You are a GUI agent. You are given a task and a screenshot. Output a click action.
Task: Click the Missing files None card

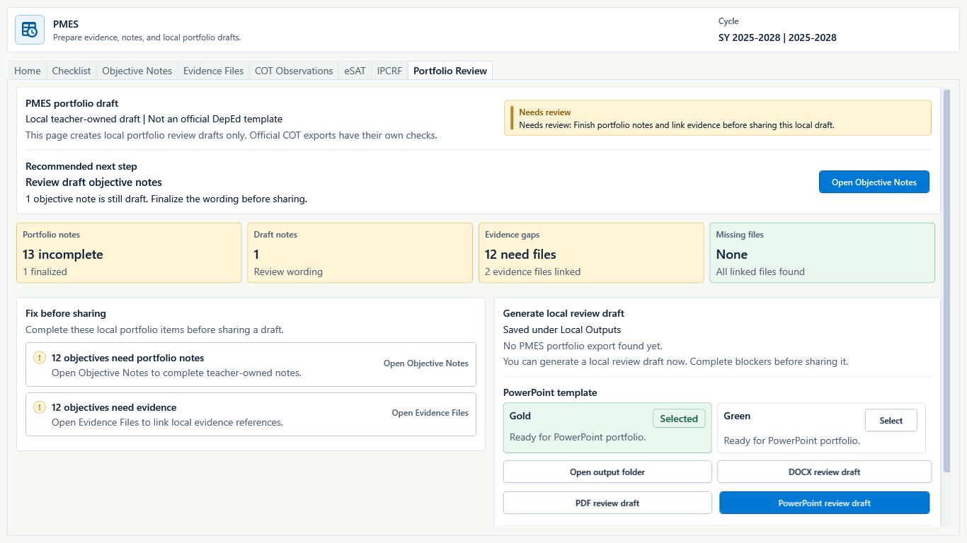click(822, 253)
